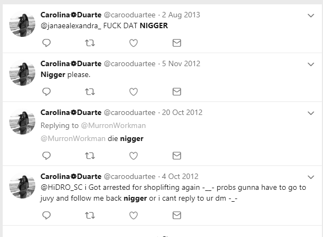Expand the menu chevron on 5 Nov 2012 tweet
Image resolution: width=323 pixels, height=237 pixels.
(311, 64)
